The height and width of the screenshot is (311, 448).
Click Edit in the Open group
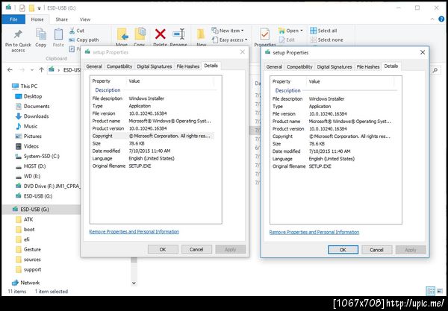pos(287,40)
